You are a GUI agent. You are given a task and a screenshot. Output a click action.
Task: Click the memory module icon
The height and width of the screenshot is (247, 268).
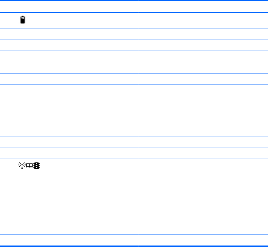tap(29, 166)
